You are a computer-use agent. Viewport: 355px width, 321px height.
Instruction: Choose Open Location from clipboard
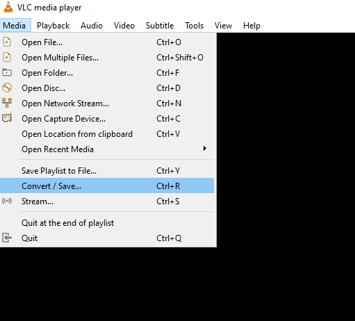pos(107,134)
